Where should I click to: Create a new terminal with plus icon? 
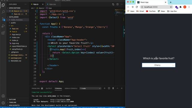pyautogui.click(x=105, y=88)
